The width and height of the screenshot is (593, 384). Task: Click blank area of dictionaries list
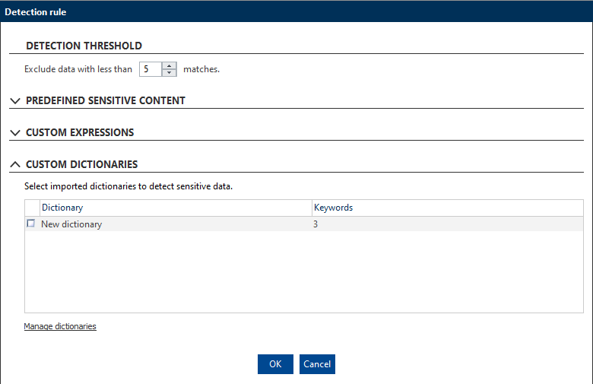303,271
